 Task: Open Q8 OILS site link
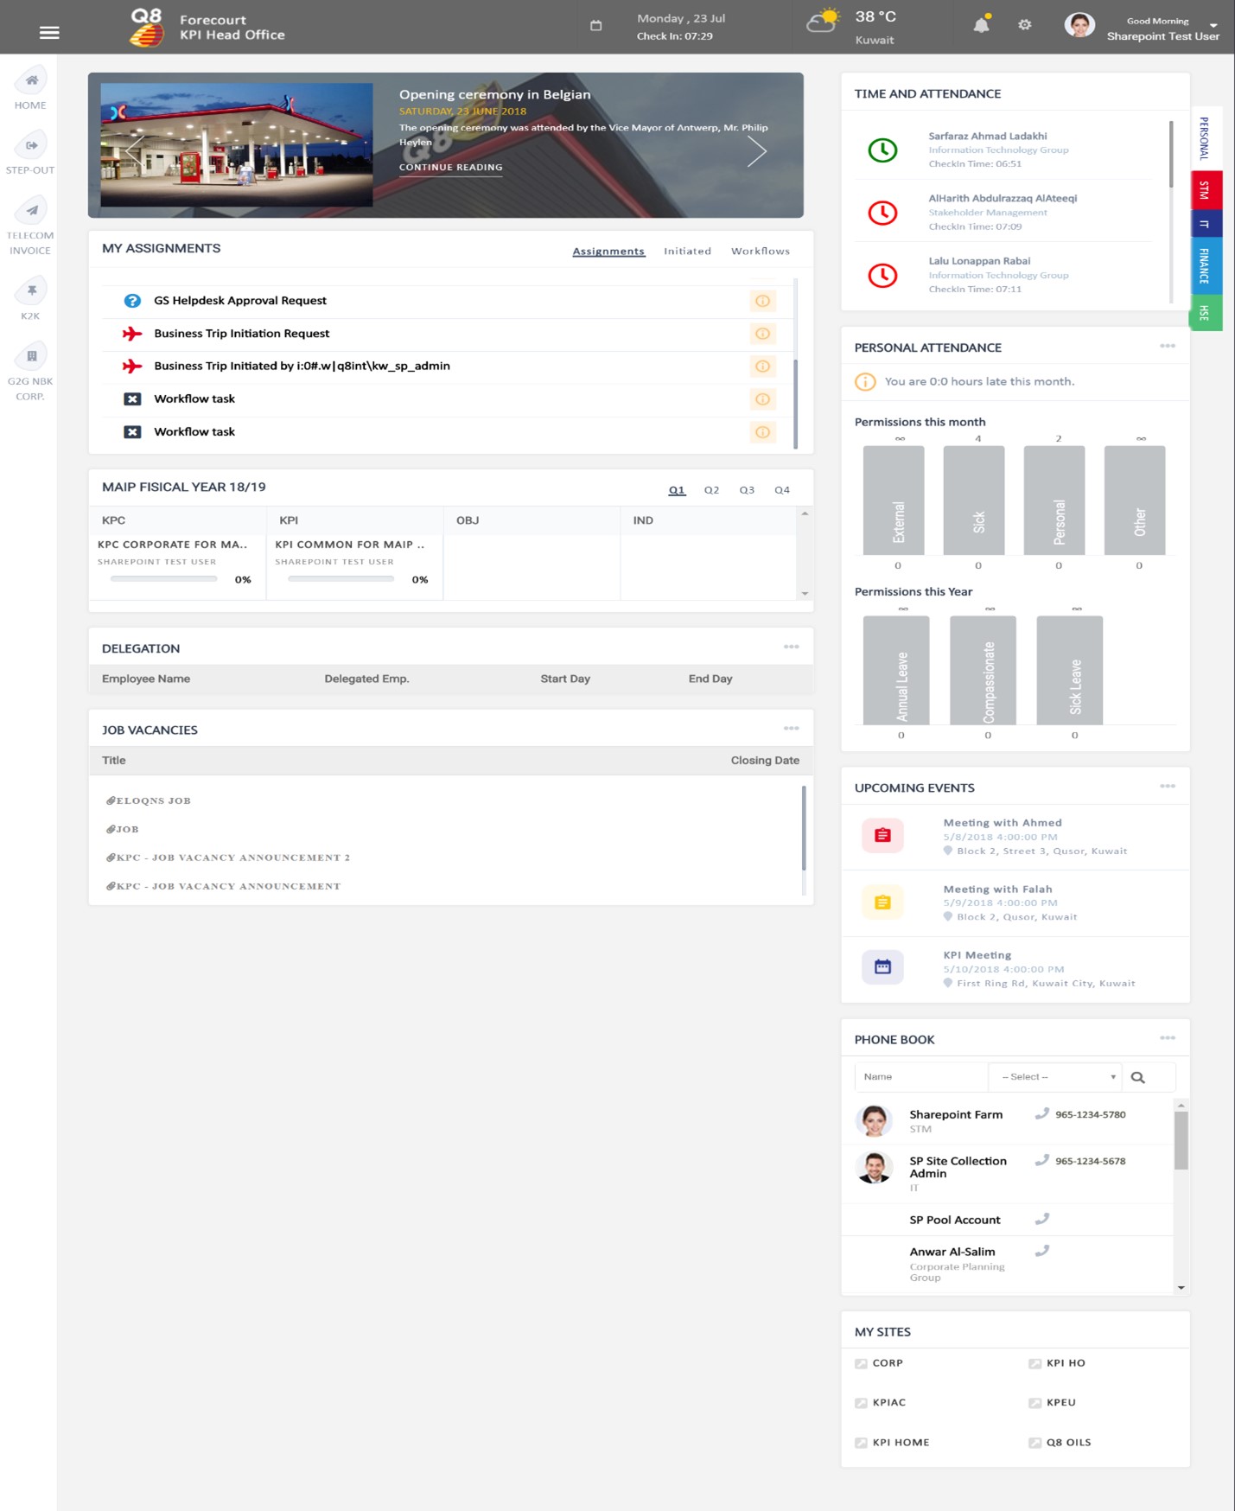1068,1443
